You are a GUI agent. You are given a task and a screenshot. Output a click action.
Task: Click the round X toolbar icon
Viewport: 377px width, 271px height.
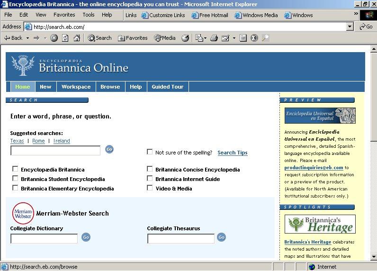point(254,38)
